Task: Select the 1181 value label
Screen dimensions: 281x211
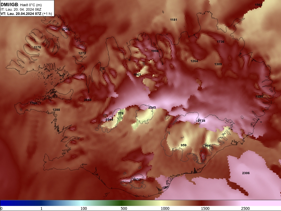Action: point(173,20)
